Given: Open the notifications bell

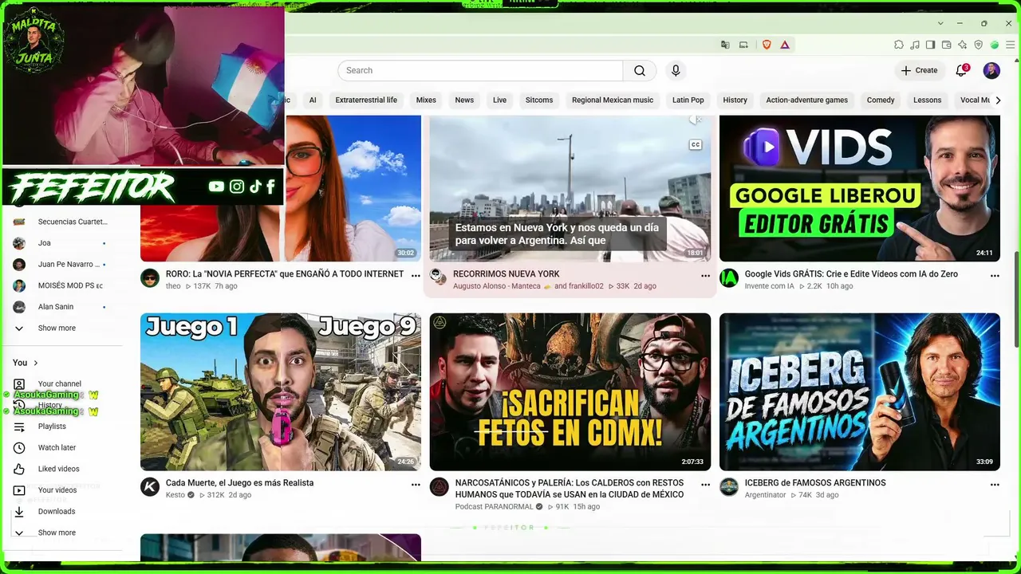Looking at the screenshot, I should point(962,70).
